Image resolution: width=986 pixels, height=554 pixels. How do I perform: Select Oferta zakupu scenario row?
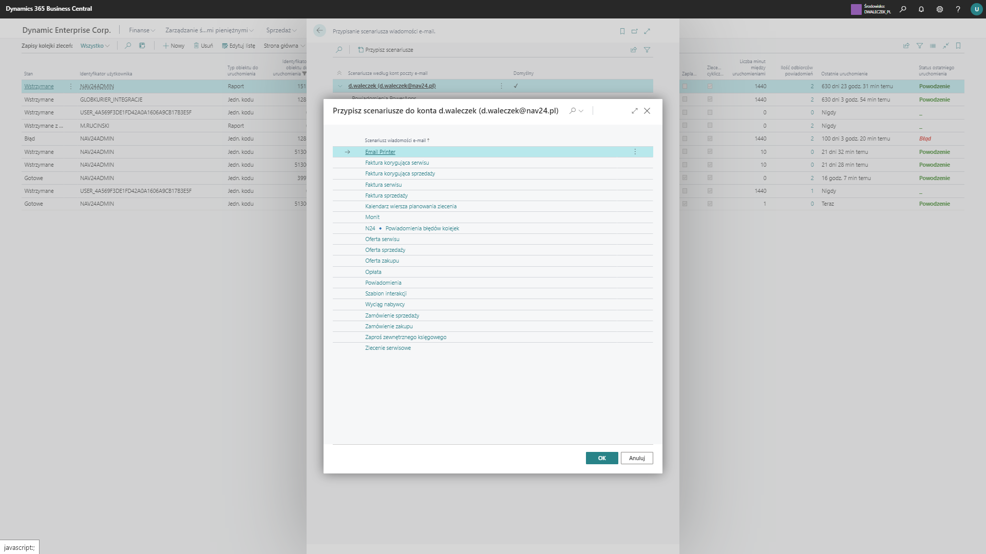coord(493,261)
